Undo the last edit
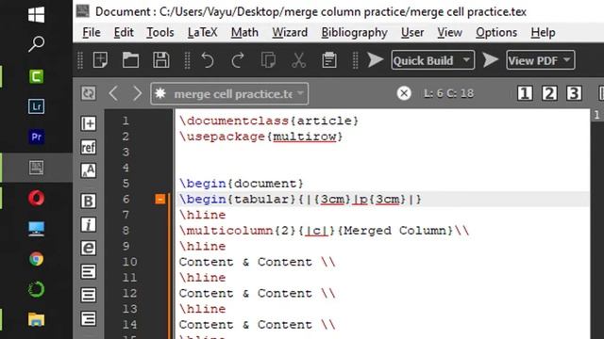The width and height of the screenshot is (604, 339). 208,60
